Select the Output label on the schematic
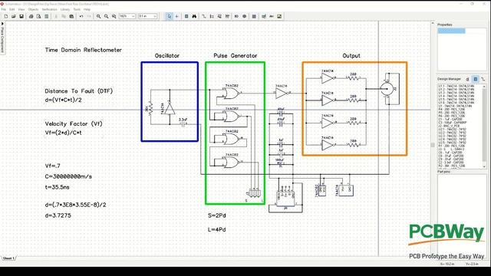 point(351,56)
